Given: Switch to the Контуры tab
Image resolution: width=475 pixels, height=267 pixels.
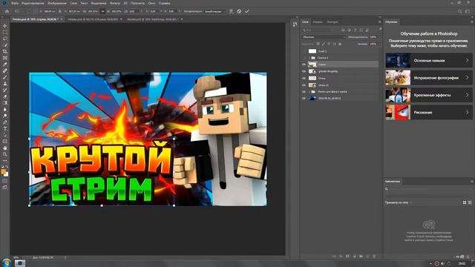Looking at the screenshot, I should 332,22.
